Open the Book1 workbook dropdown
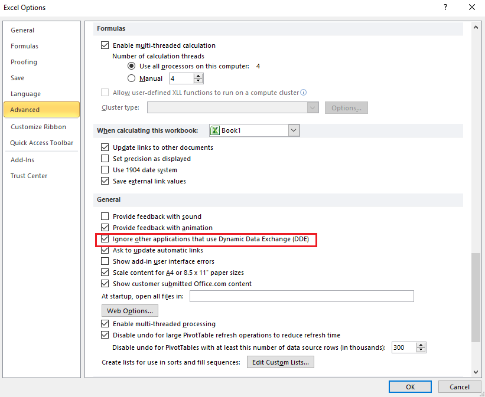The width and height of the screenshot is (485, 397). pyautogui.click(x=294, y=130)
